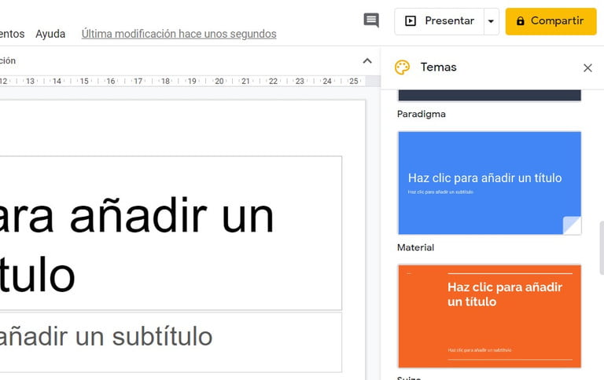This screenshot has width=604, height=380.
Task: Click the yellow Compartir button
Action: pos(551,21)
